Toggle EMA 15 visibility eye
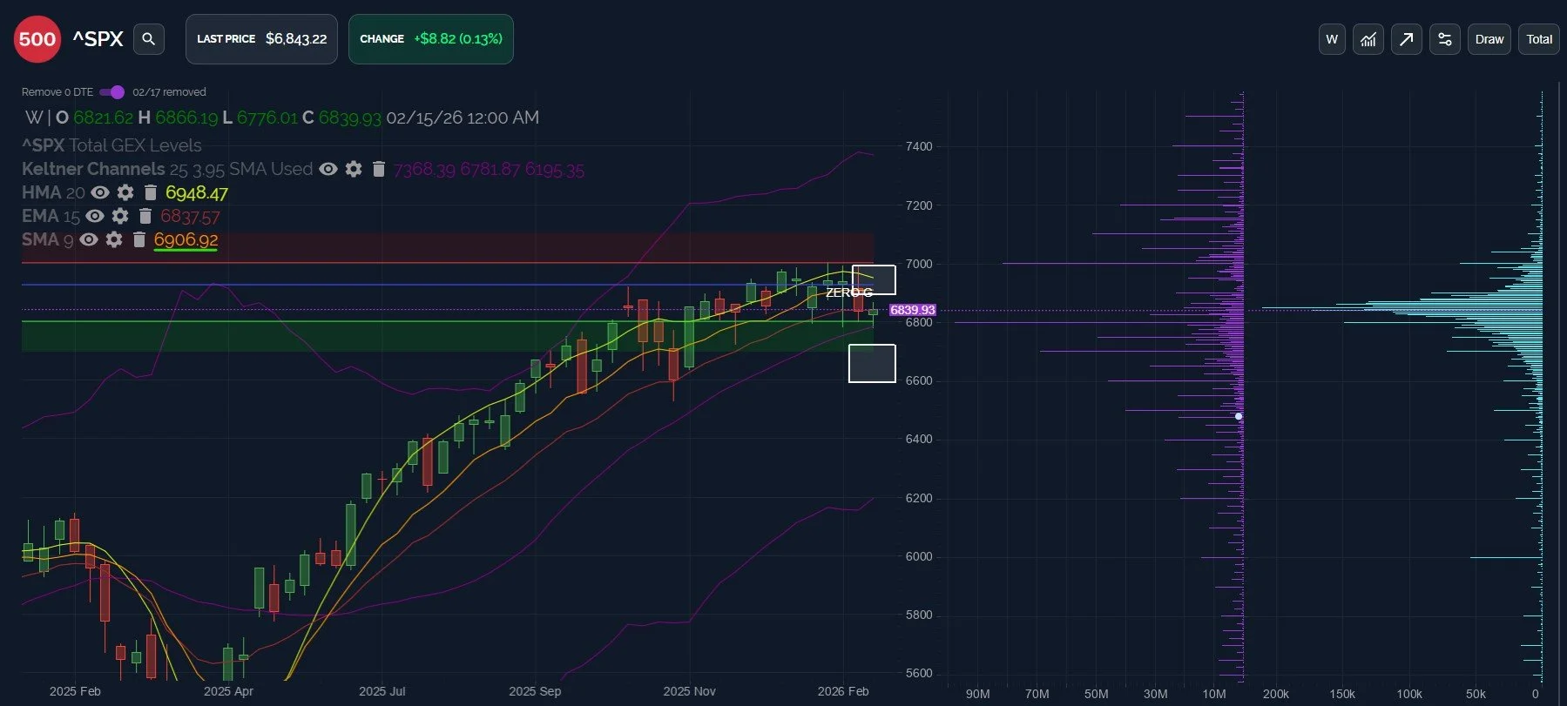The image size is (1567, 706). coord(95,216)
